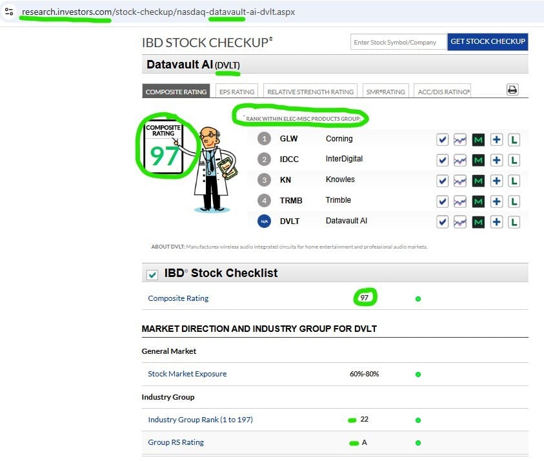Open the chart icon for GLW
Viewport: 544px width, 461px height.
pyautogui.click(x=460, y=139)
